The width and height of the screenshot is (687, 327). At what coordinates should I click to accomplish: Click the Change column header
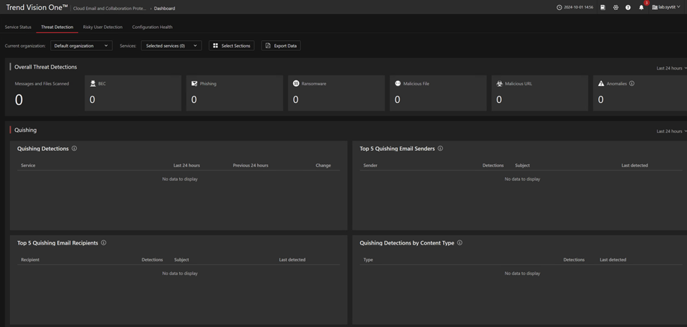(323, 165)
